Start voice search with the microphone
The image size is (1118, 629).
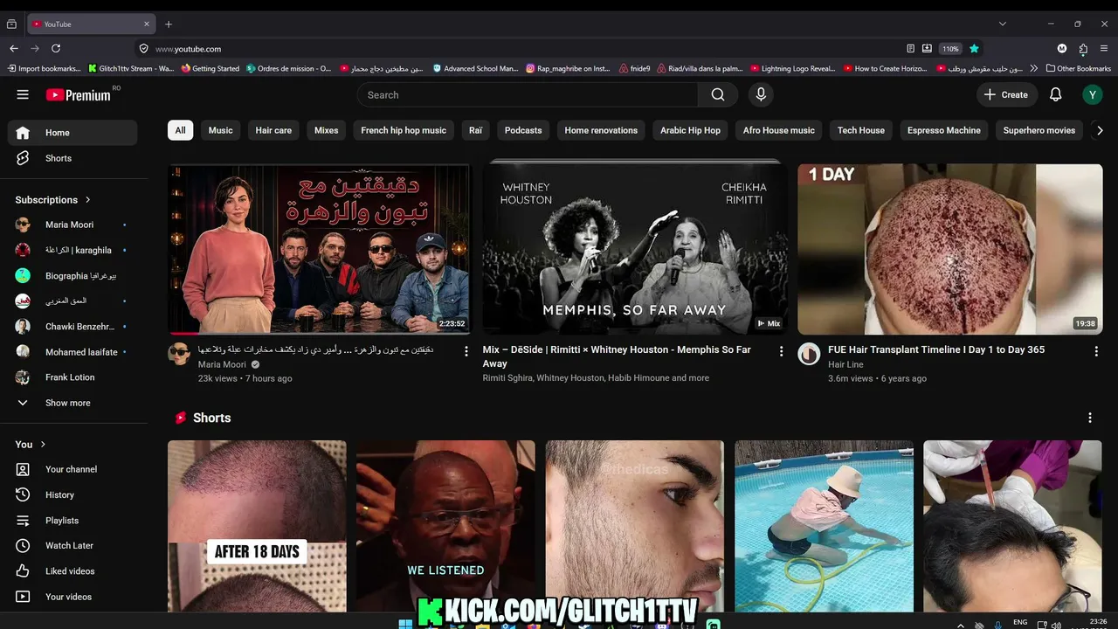pyautogui.click(x=761, y=94)
